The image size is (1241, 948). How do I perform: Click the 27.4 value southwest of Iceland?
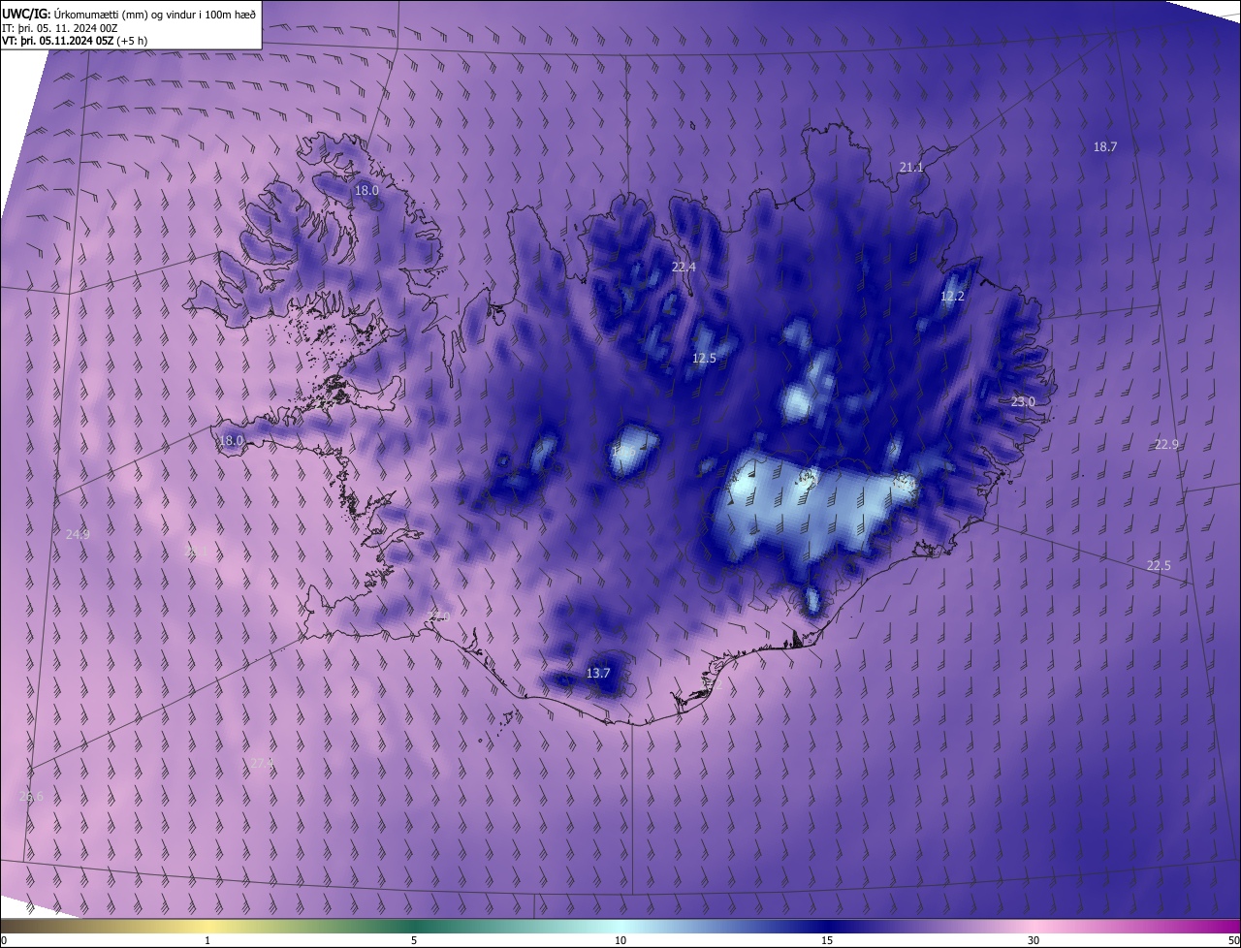pos(262,764)
